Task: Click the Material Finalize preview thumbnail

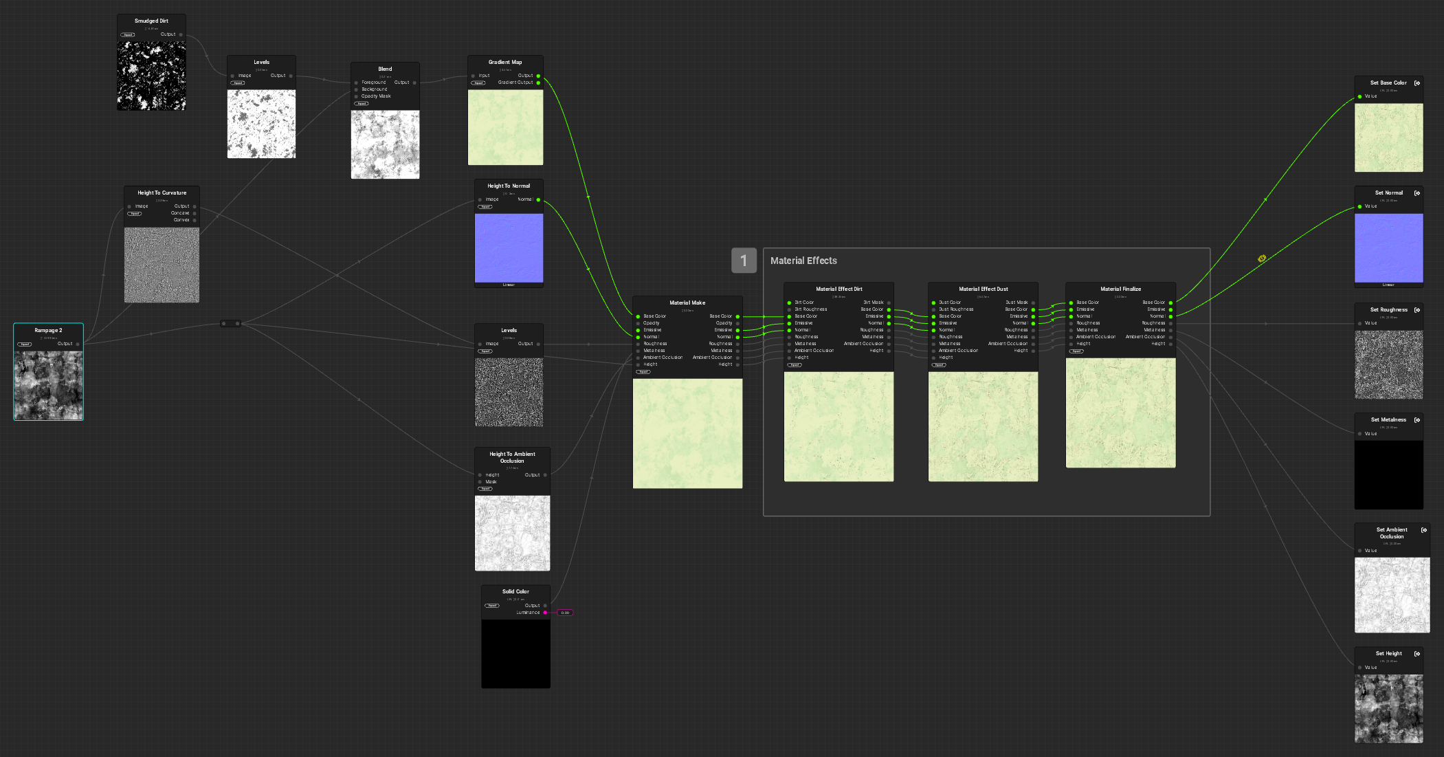Action: point(1120,413)
